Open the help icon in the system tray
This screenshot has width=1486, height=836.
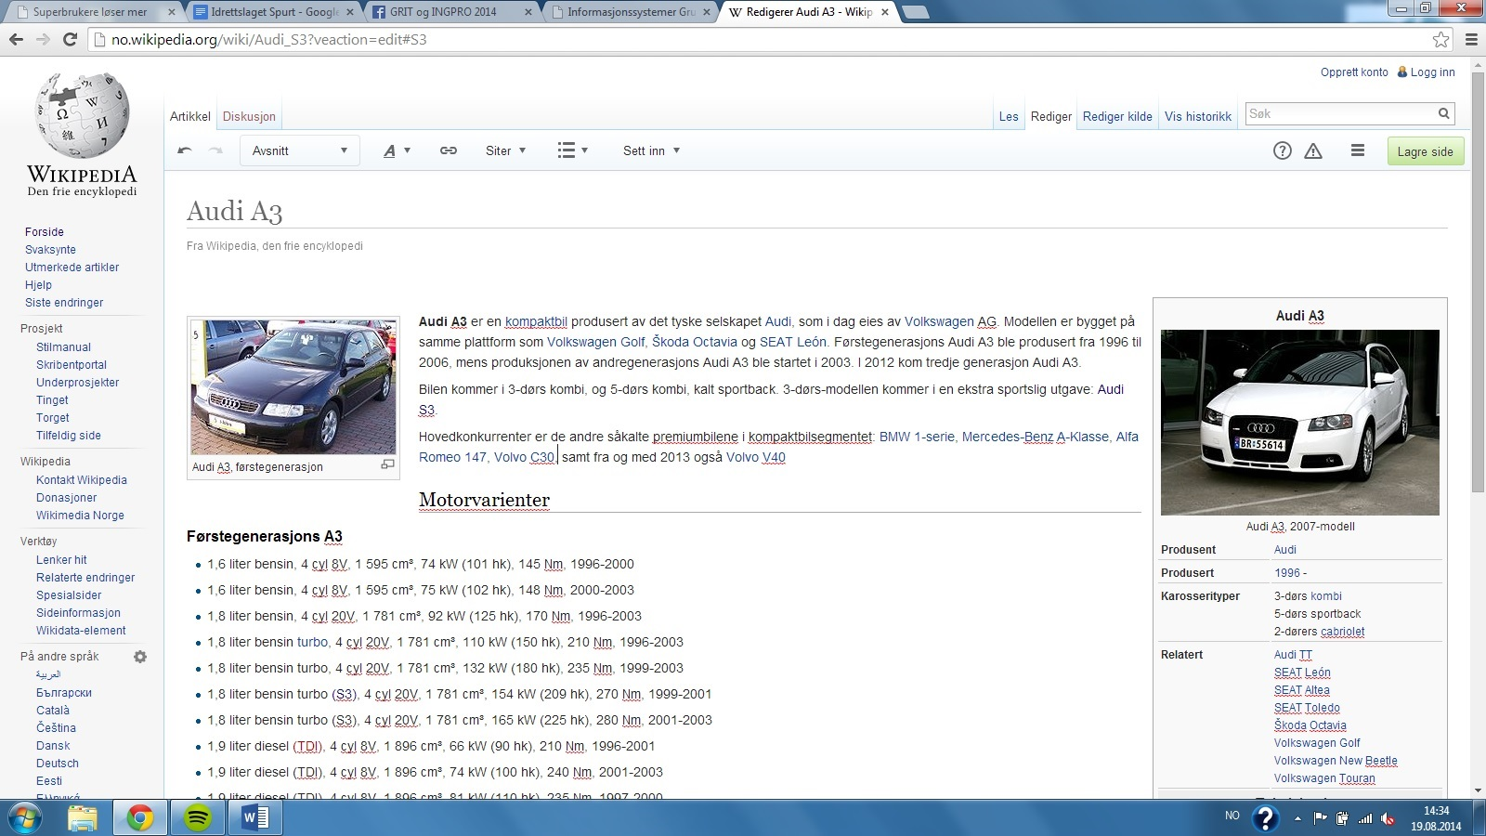click(1266, 817)
